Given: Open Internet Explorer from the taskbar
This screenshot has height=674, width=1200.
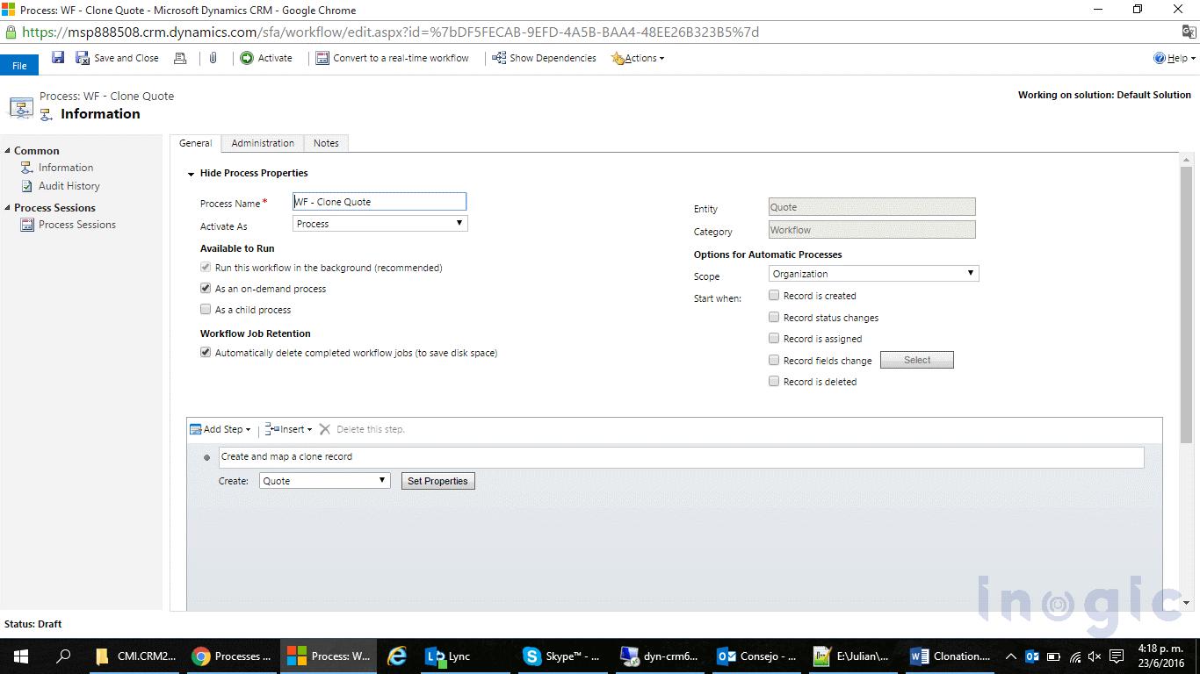Looking at the screenshot, I should [x=397, y=656].
